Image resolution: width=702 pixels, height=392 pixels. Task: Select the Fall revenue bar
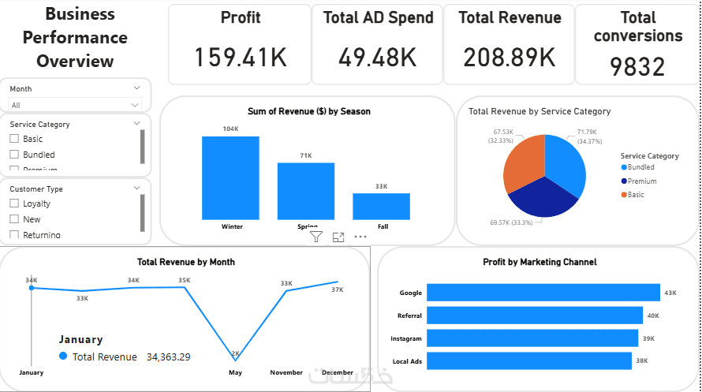pos(382,207)
